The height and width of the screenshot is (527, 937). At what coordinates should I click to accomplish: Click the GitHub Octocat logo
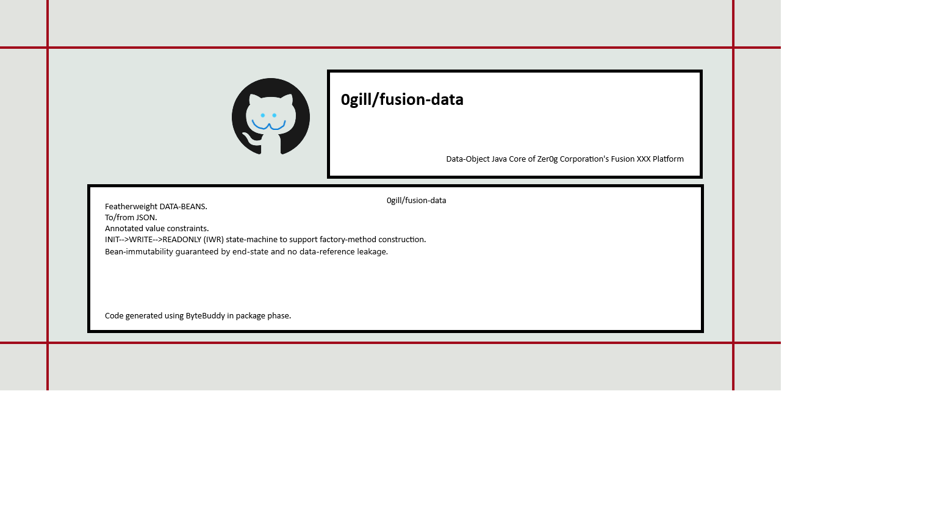pyautogui.click(x=270, y=117)
